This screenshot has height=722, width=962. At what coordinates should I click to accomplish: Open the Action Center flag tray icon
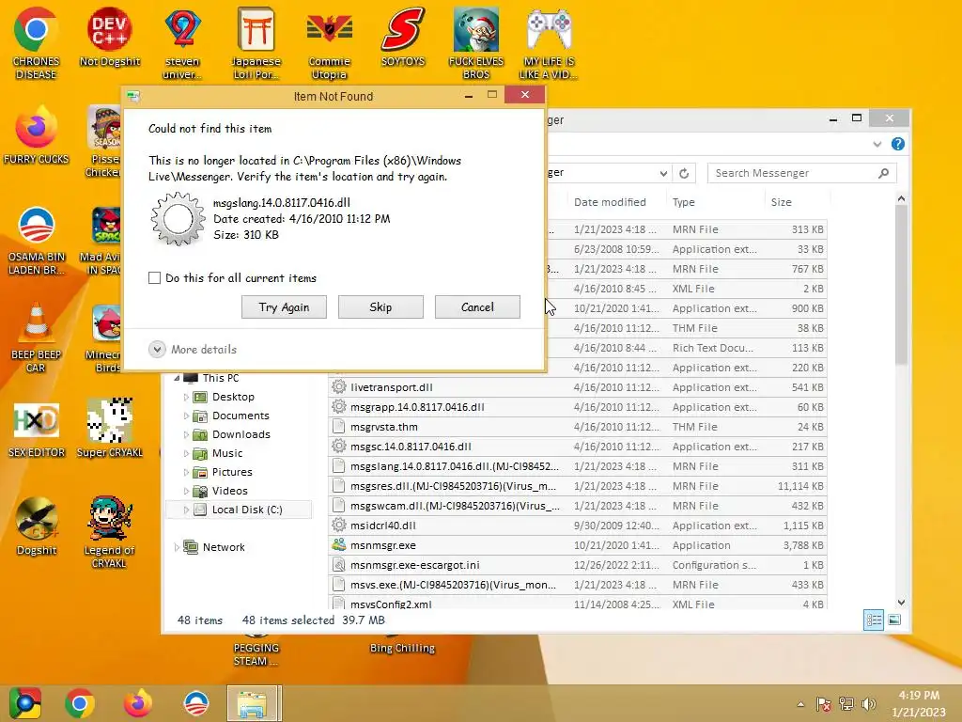[823, 704]
